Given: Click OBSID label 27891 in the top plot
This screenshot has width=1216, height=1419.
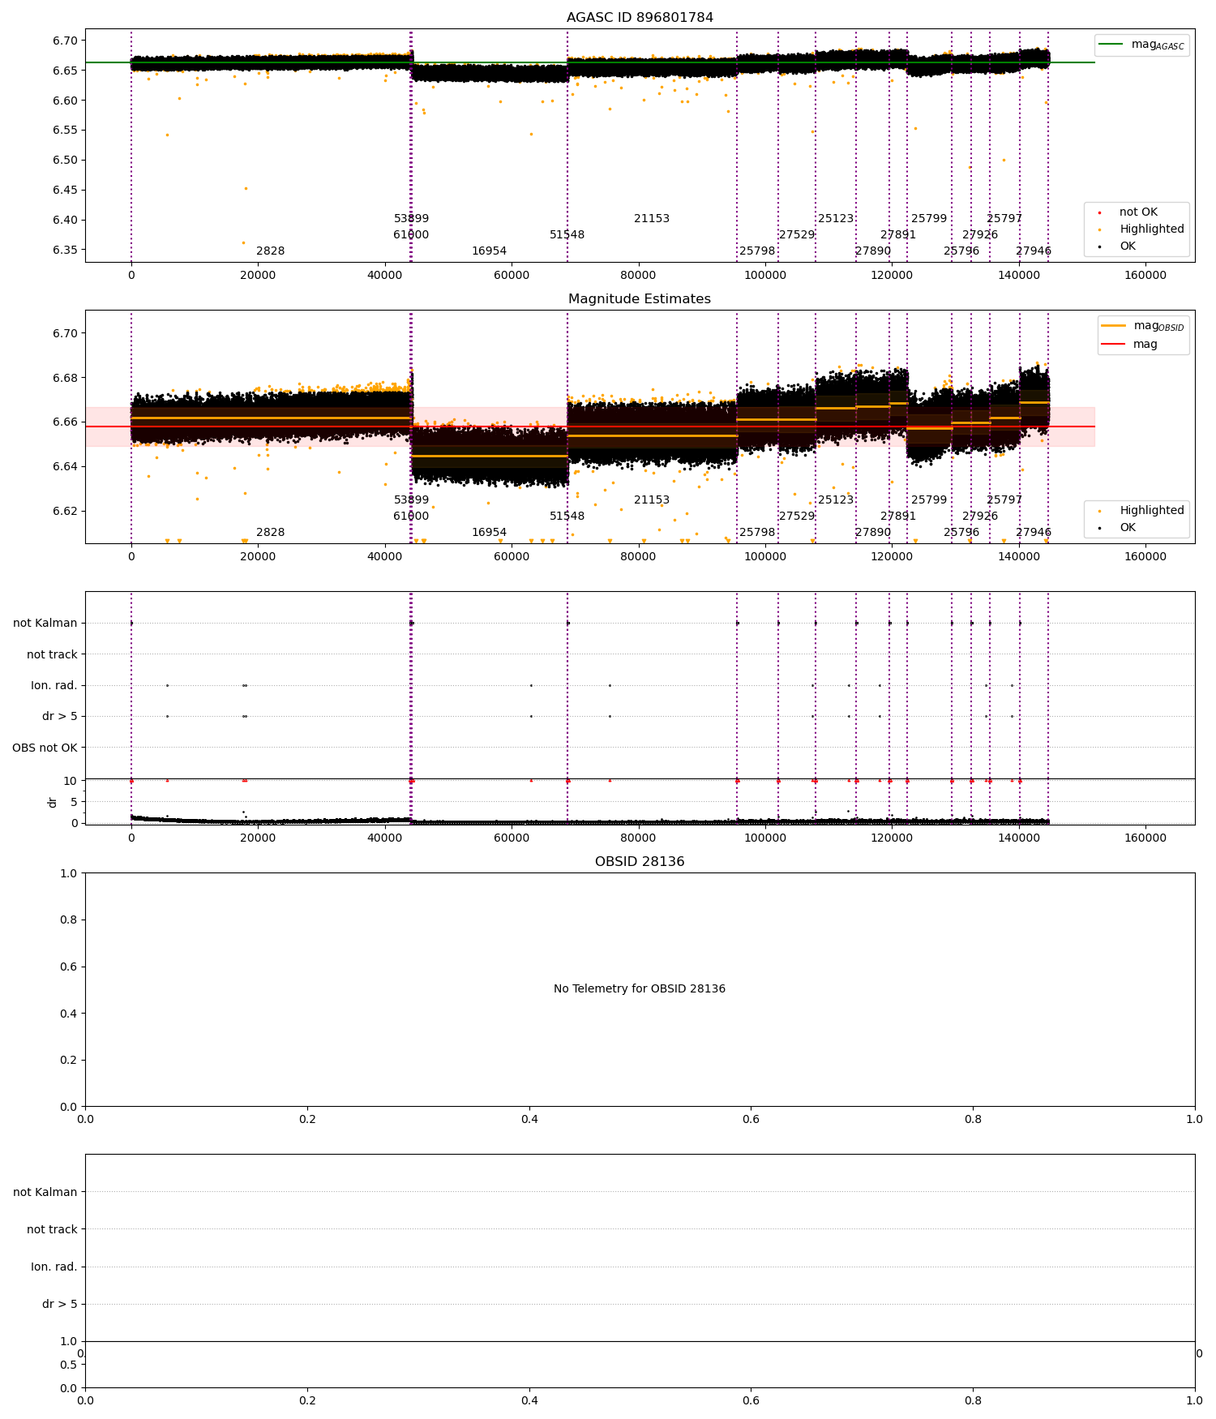Looking at the screenshot, I should [898, 235].
